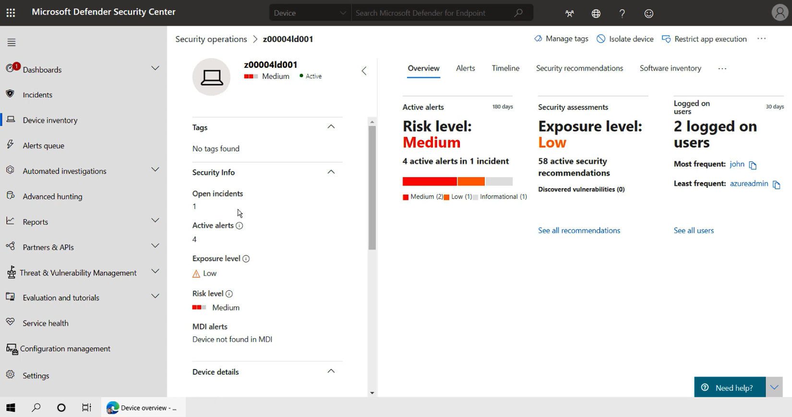The width and height of the screenshot is (792, 417).
Task: Open the Software inventory tab
Action: coord(670,68)
